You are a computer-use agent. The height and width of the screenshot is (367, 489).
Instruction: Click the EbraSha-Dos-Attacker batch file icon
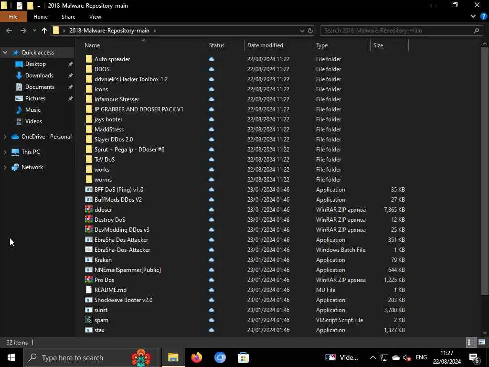click(x=89, y=249)
